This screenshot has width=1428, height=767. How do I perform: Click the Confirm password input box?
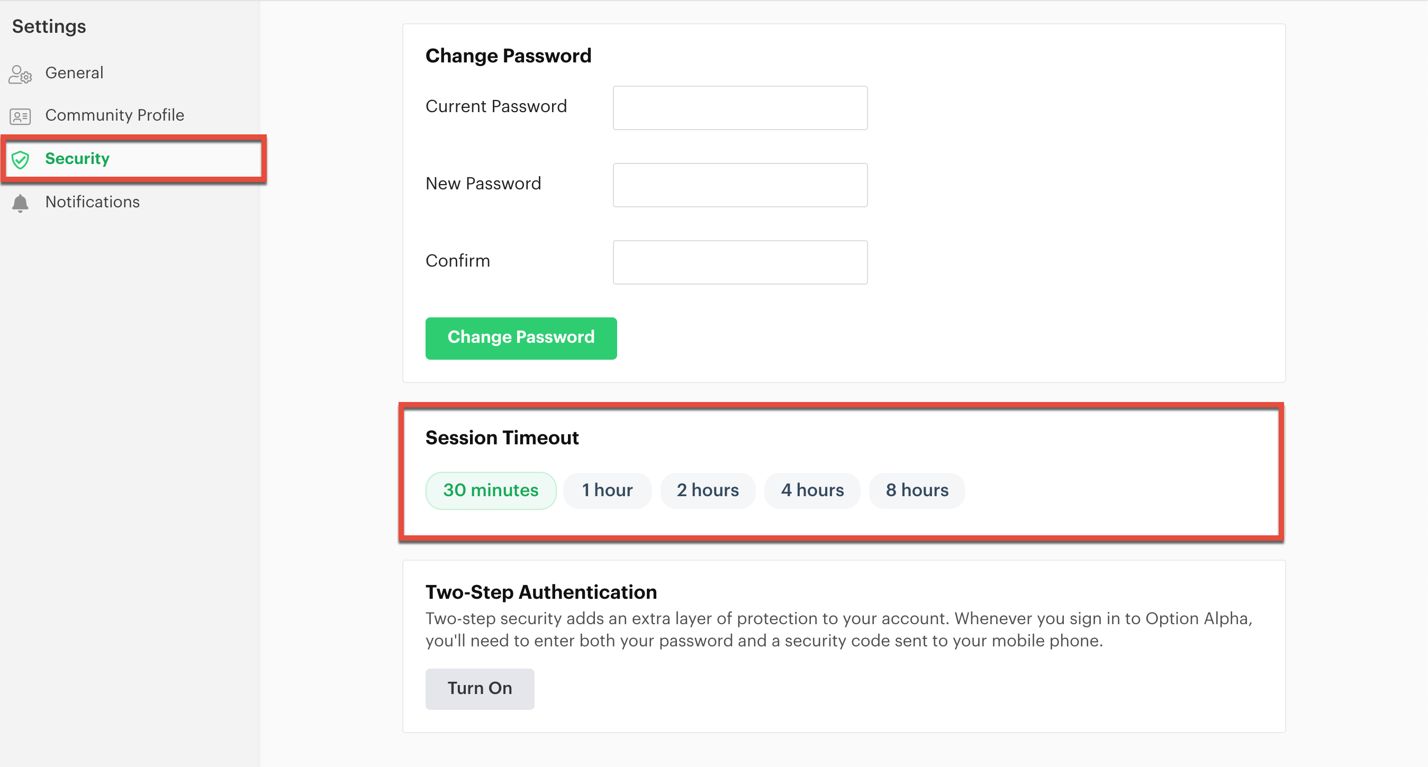740,262
